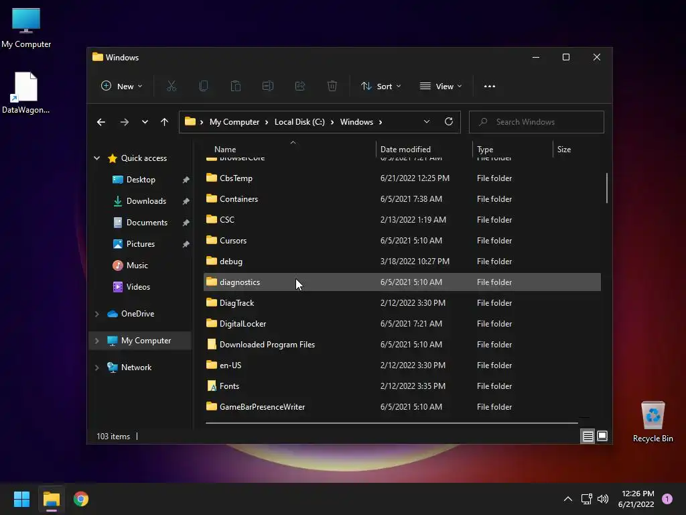Go up one level with up arrow
The height and width of the screenshot is (515, 686).
[165, 122]
